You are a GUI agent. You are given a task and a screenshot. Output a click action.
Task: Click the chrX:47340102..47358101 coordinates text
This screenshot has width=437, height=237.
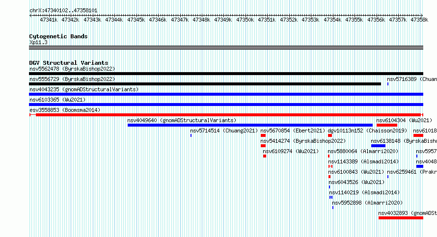click(x=63, y=11)
